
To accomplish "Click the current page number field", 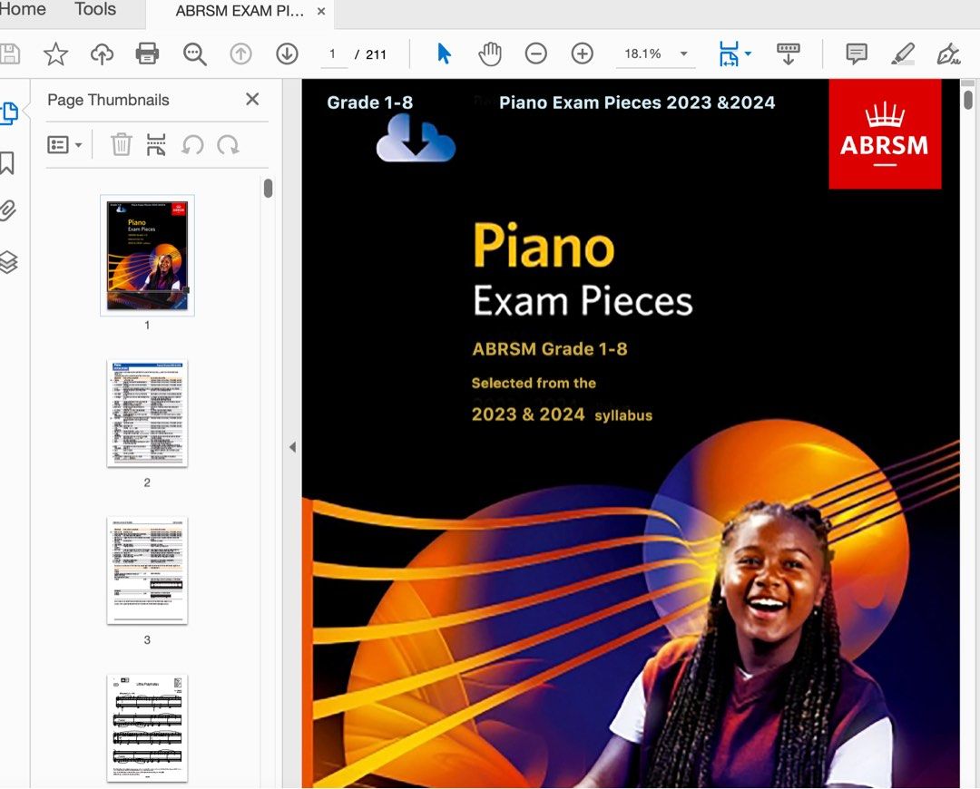I will 333,54.
